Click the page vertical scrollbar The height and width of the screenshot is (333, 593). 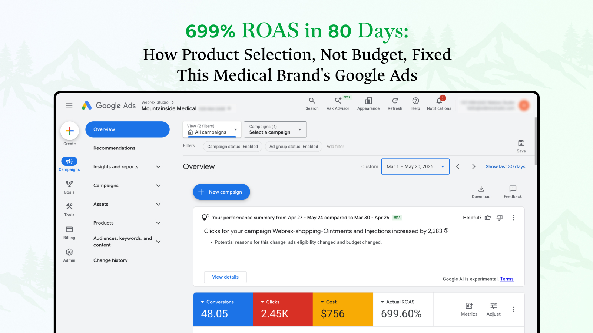(x=536, y=141)
